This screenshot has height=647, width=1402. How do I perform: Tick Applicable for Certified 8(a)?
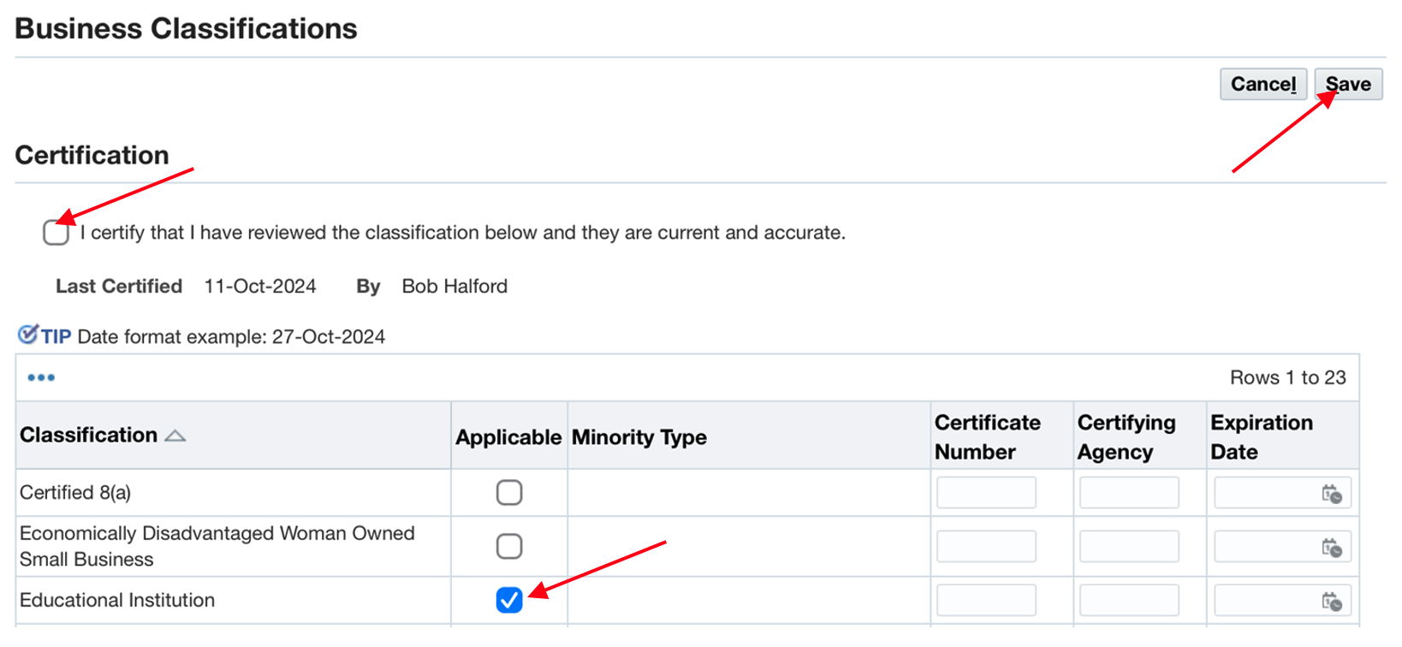click(509, 492)
